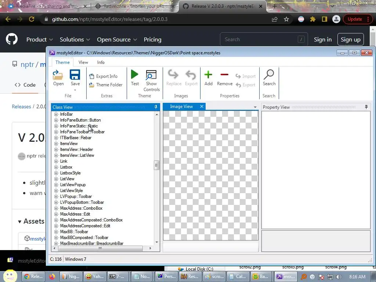Select ListboxStyle class item
This screenshot has height=282, width=376.
pos(70,173)
